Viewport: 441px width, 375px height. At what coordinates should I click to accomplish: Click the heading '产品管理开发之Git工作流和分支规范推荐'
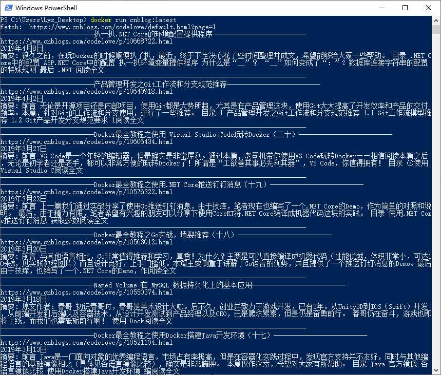(x=160, y=84)
